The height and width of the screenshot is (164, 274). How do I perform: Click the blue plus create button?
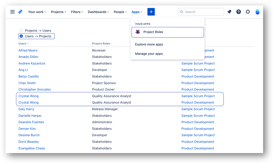[x=151, y=12]
